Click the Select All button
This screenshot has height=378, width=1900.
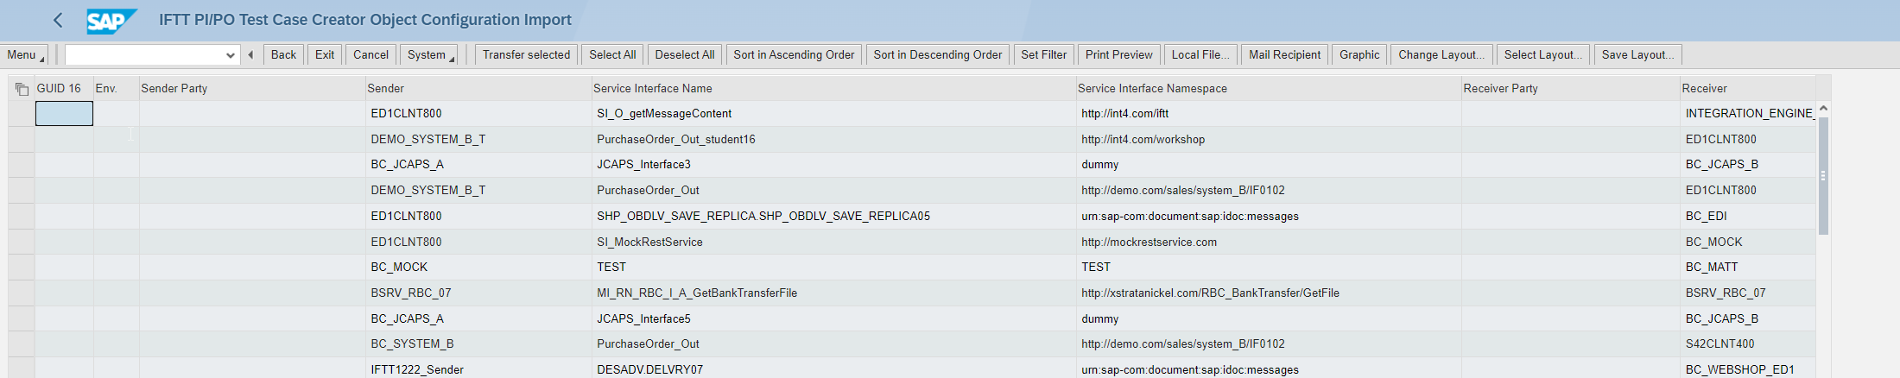[612, 55]
